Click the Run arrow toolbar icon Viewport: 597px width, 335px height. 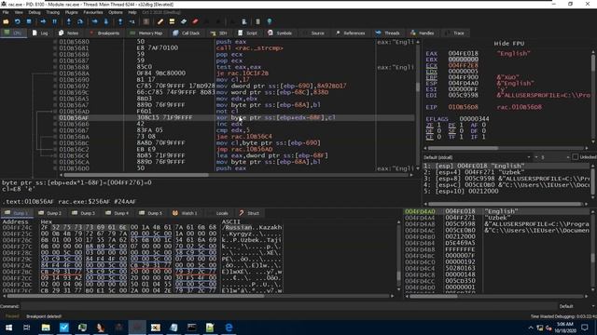click(x=43, y=21)
